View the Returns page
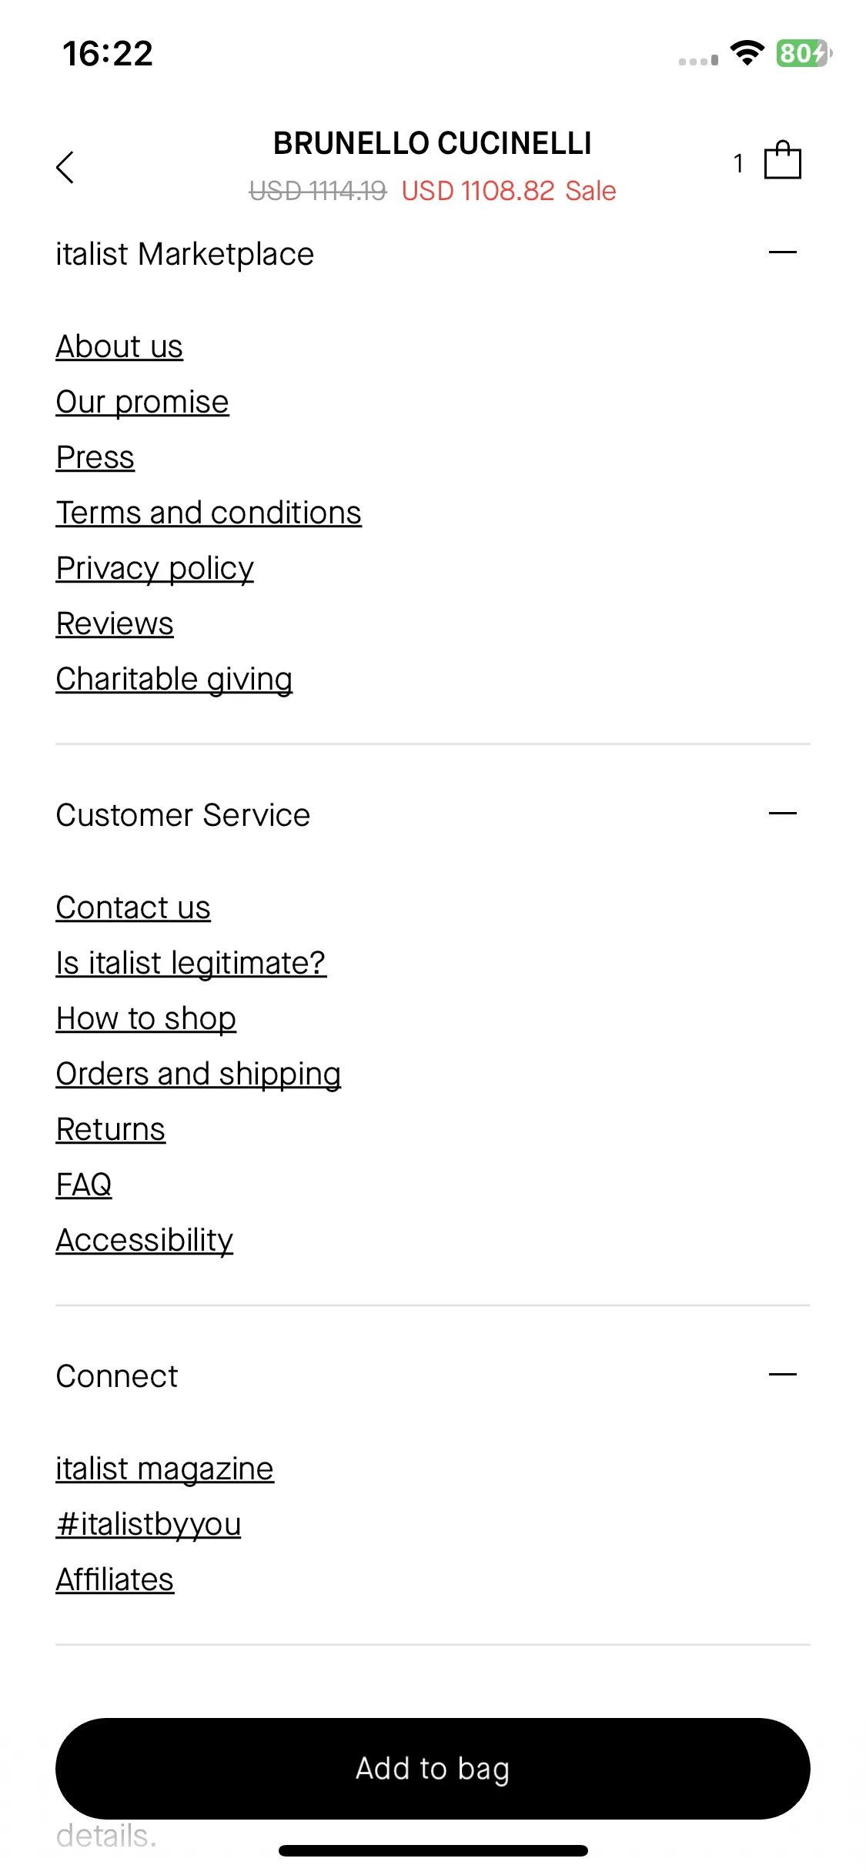The image size is (866, 1875). tap(111, 1129)
